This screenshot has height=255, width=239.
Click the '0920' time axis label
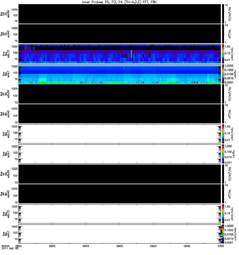(x=153, y=246)
